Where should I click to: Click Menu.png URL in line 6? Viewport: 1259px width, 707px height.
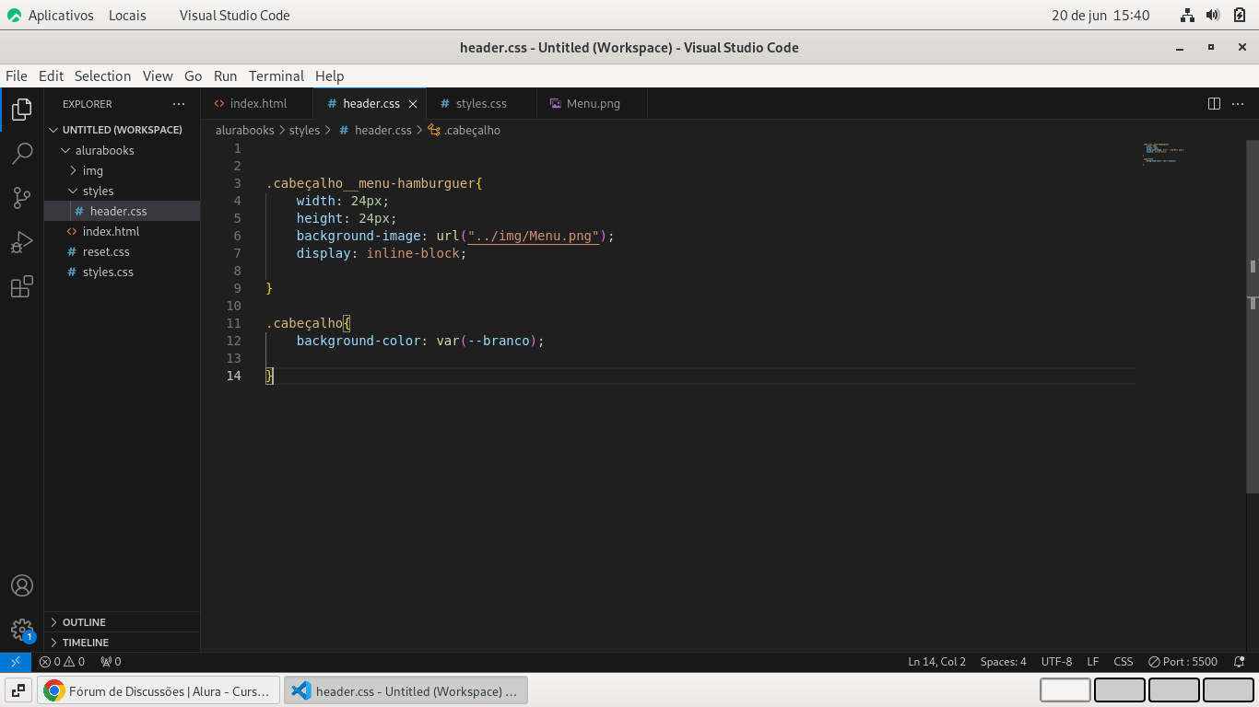point(533,237)
